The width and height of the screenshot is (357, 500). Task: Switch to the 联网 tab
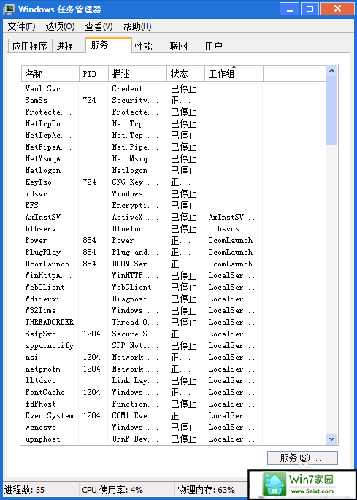(x=178, y=46)
